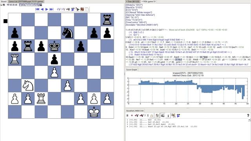Adjust the multi-PV lines spinner
The width and height of the screenshot is (251, 141).
coord(146,116)
